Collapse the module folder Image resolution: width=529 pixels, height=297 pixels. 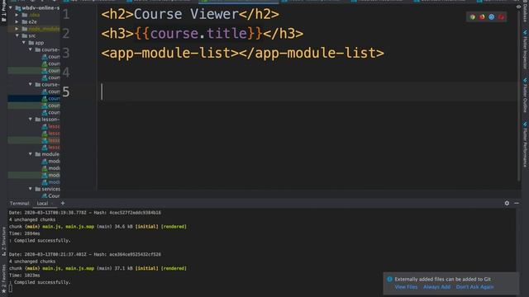(x=31, y=154)
